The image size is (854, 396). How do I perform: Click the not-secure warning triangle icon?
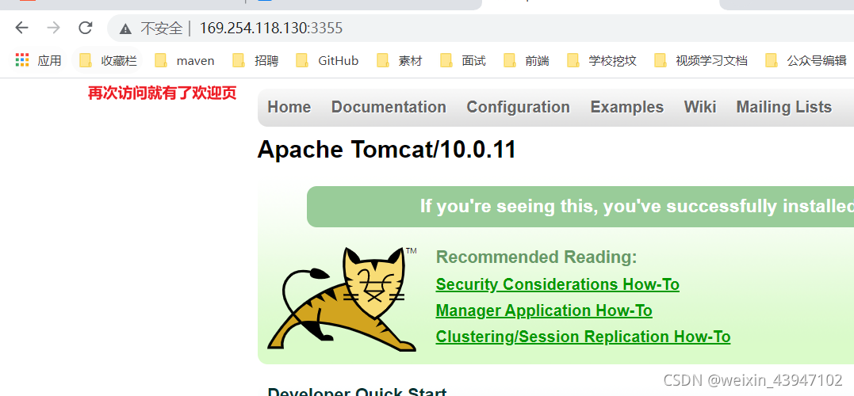click(126, 29)
